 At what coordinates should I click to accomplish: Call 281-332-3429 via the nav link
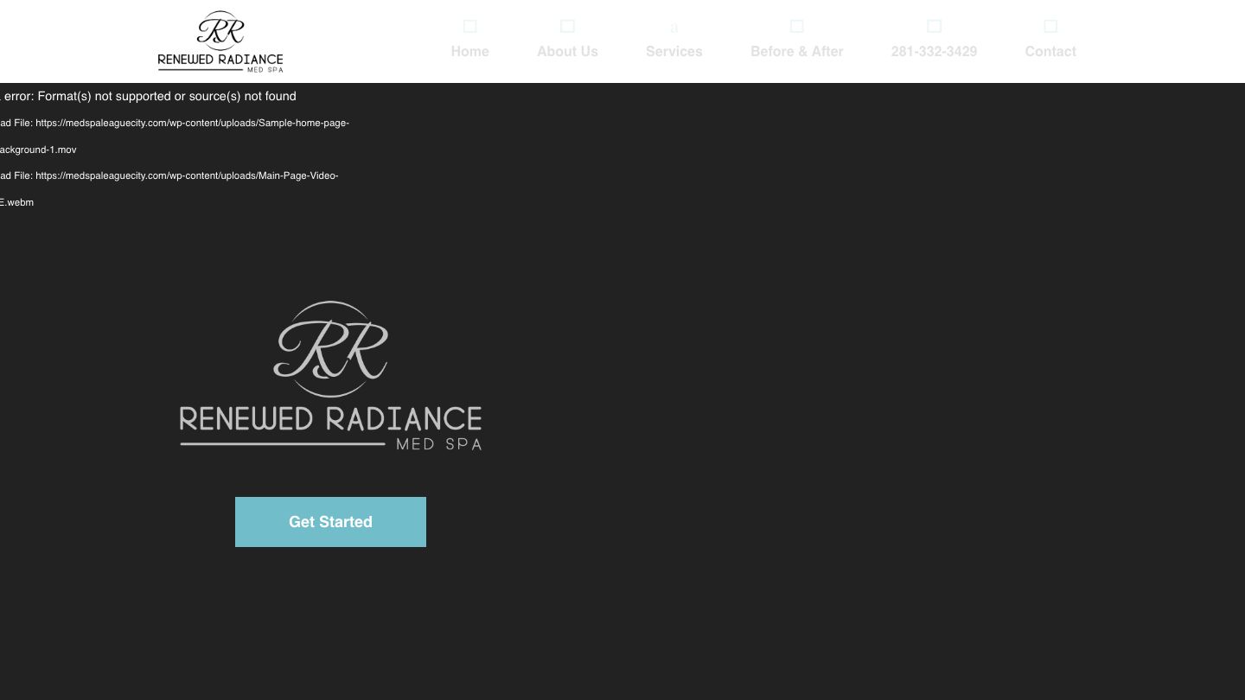click(x=934, y=51)
